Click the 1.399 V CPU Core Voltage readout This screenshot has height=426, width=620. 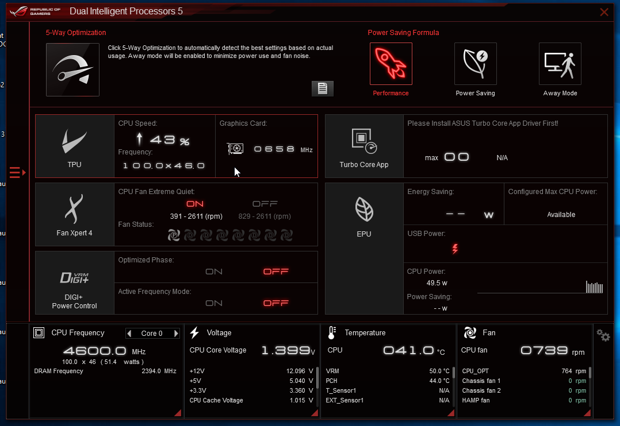(288, 350)
